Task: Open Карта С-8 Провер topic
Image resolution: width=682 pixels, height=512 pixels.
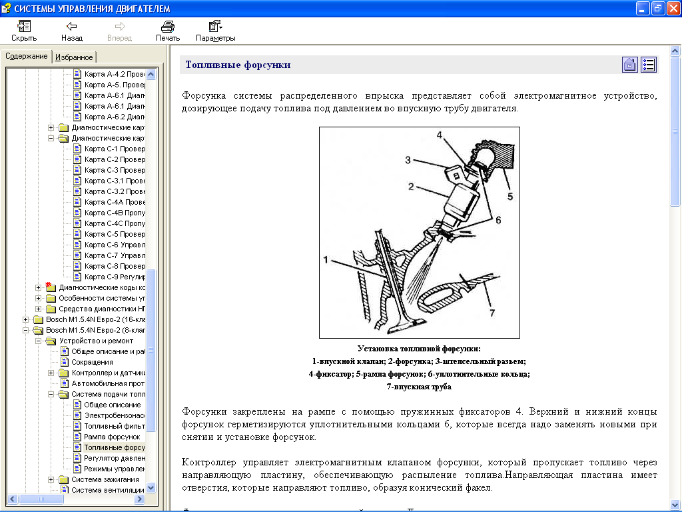Action: [115, 266]
